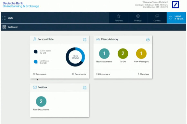Open the New Messages yellow circle
The width and height of the screenshot is (187, 124).
click(x=141, y=54)
